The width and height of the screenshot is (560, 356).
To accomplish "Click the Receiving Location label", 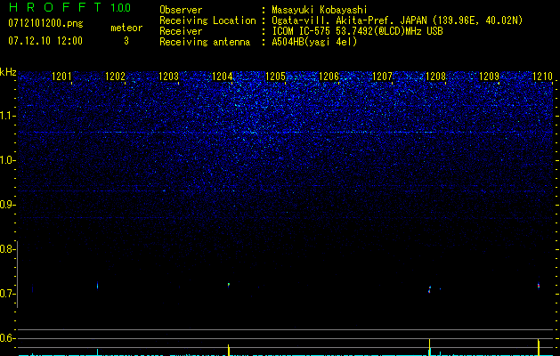I will point(207,20).
